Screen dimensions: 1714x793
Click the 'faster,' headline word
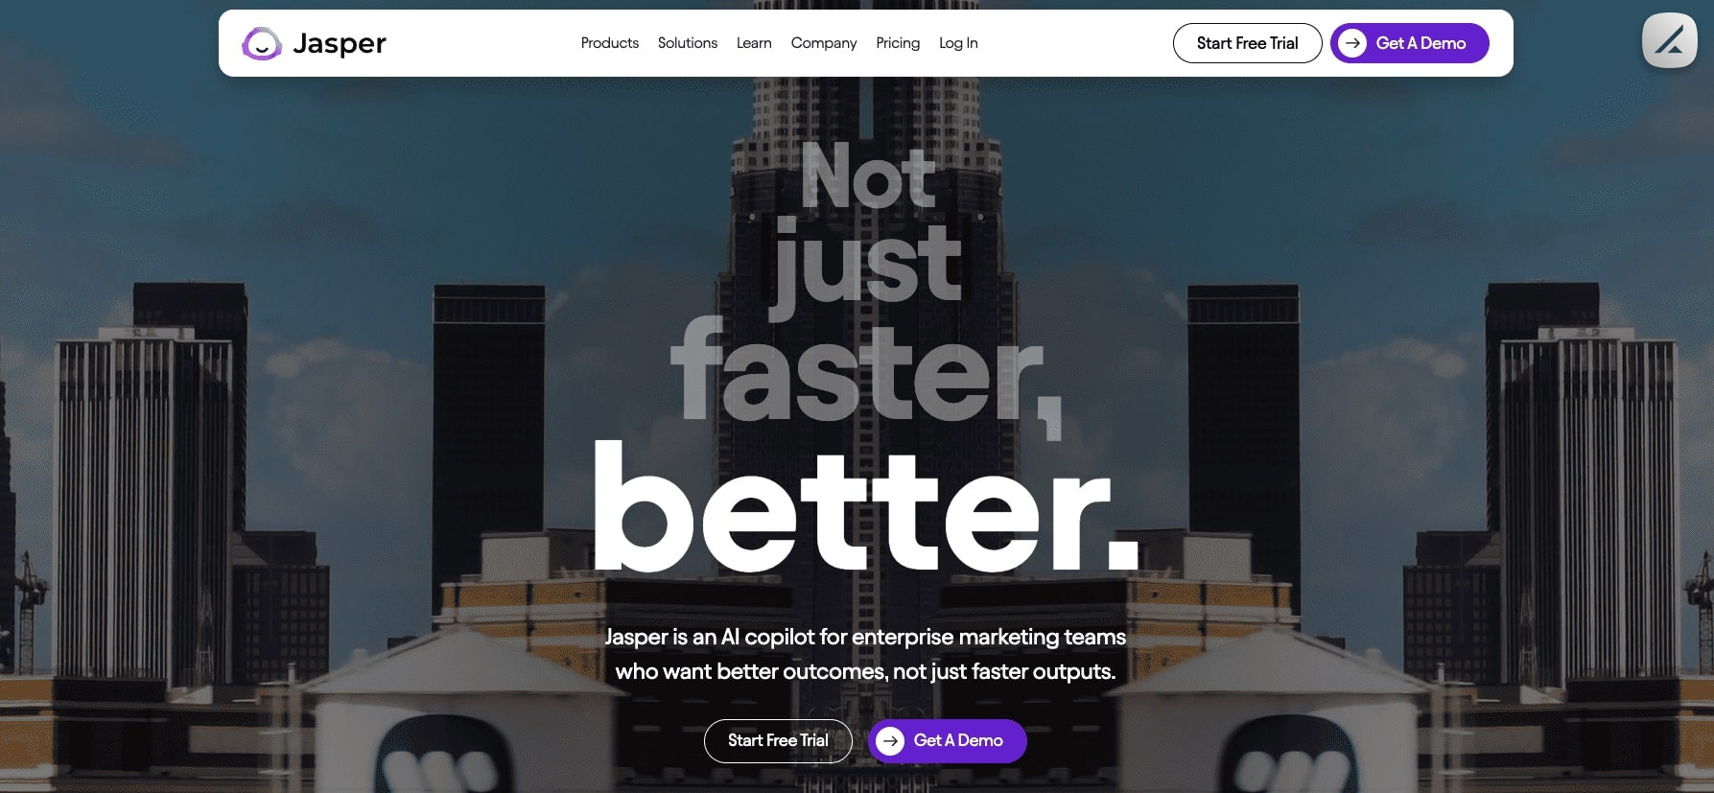[x=866, y=374]
